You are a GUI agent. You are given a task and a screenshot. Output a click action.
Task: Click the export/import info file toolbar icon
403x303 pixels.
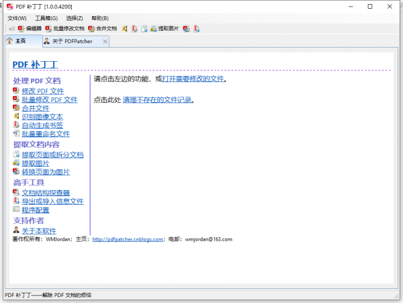click(x=197, y=28)
